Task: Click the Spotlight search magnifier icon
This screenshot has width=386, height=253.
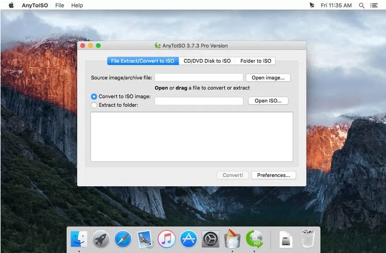Action: click(x=362, y=5)
